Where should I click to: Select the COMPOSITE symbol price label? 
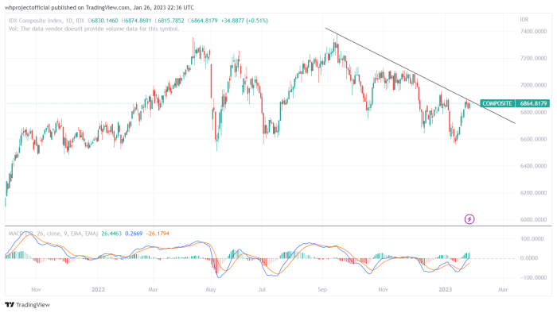pyautogui.click(x=497, y=103)
